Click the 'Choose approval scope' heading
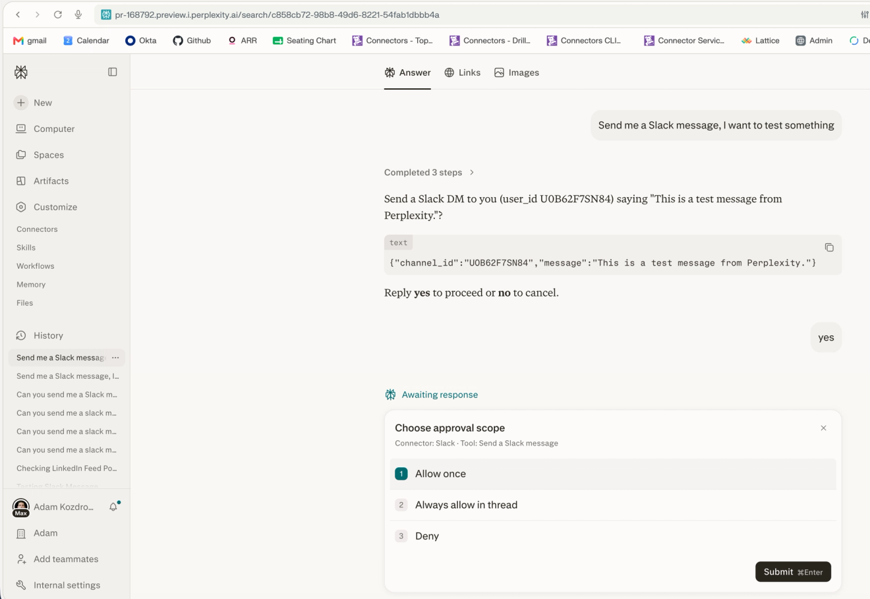Viewport: 870px width, 599px height. (x=450, y=428)
